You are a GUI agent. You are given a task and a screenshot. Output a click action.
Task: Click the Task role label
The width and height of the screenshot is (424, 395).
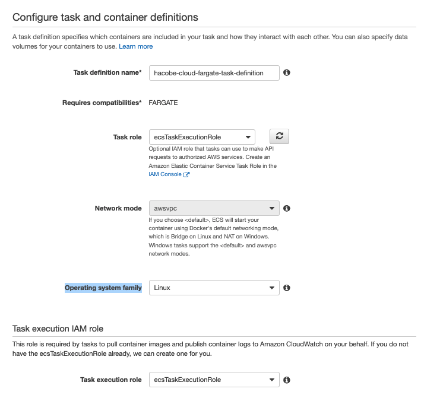point(127,137)
